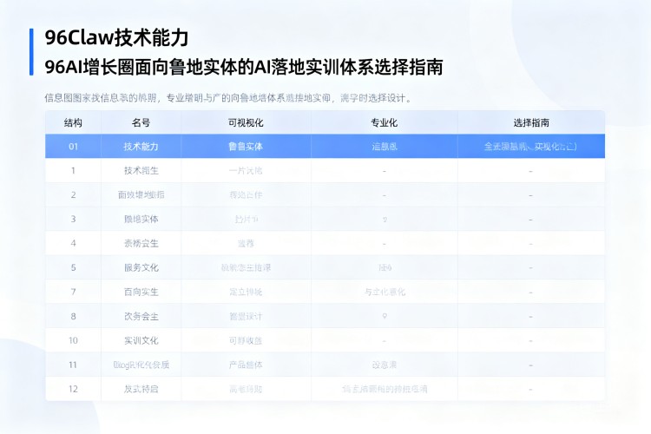Select the '选择指南' column header

(x=531, y=123)
